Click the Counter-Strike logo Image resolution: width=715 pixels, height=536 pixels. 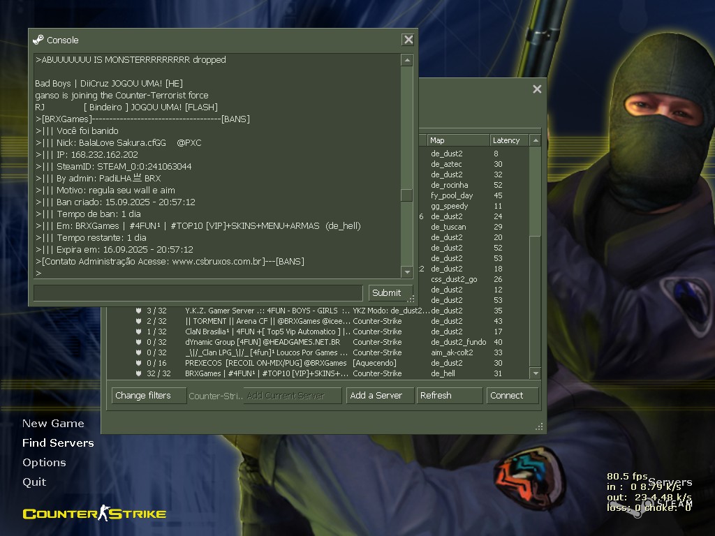[94, 513]
